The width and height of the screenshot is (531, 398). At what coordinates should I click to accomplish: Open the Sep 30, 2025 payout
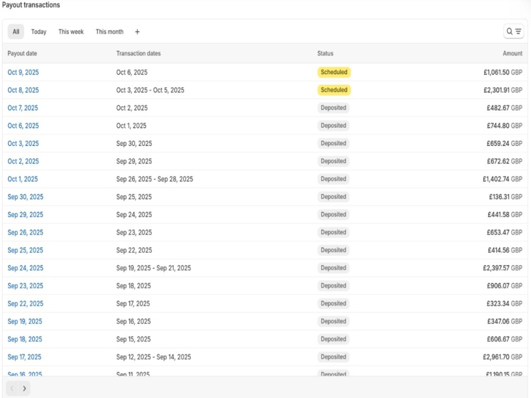pyautogui.click(x=25, y=197)
